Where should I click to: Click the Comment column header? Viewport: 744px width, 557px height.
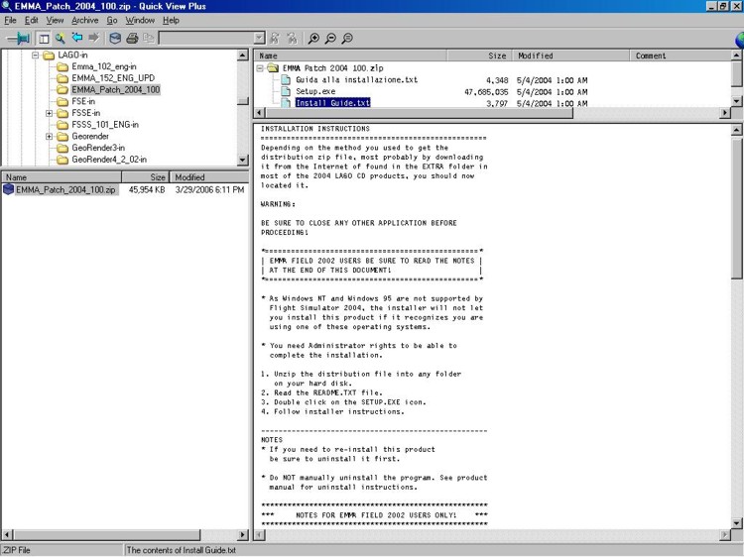pyautogui.click(x=681, y=56)
